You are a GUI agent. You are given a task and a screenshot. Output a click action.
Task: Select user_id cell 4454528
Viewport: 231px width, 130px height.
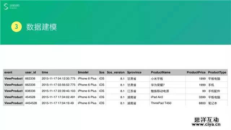pos(31,103)
